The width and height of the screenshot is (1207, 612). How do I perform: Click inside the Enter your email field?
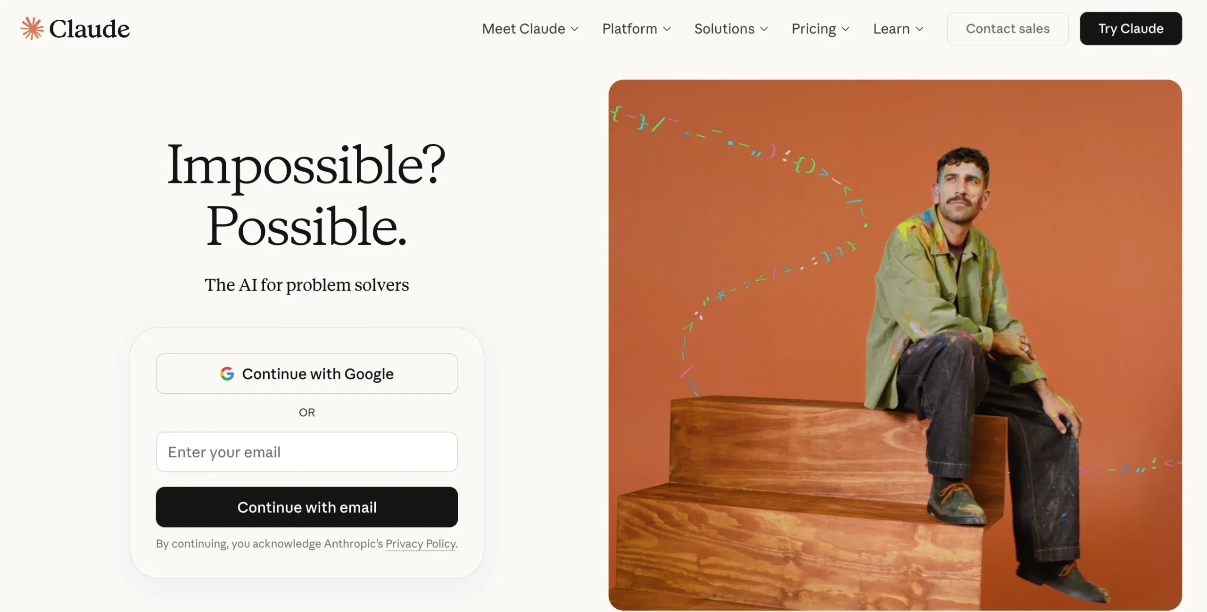click(x=306, y=452)
